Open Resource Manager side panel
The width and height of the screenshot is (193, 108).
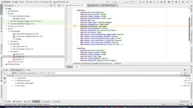pyautogui.click(x=1, y=24)
